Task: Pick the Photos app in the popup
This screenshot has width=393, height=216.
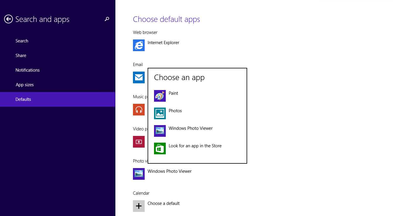Action: tap(197, 113)
